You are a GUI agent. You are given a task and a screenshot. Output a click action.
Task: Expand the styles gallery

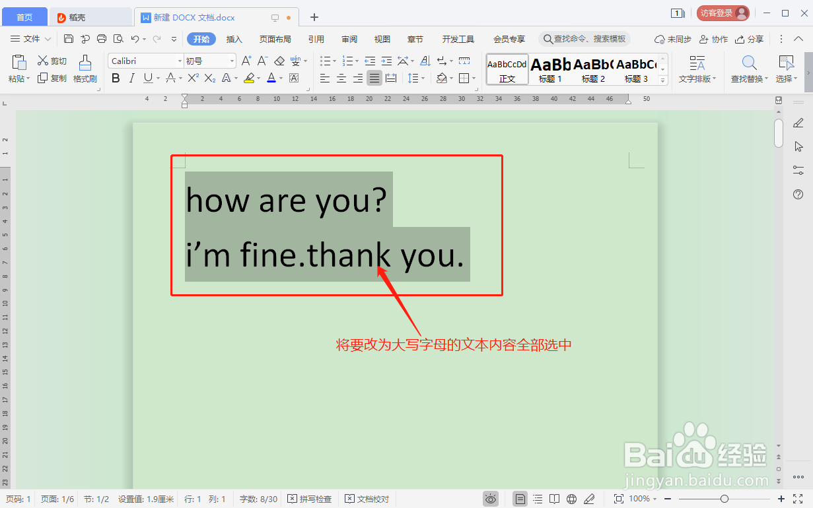[664, 79]
